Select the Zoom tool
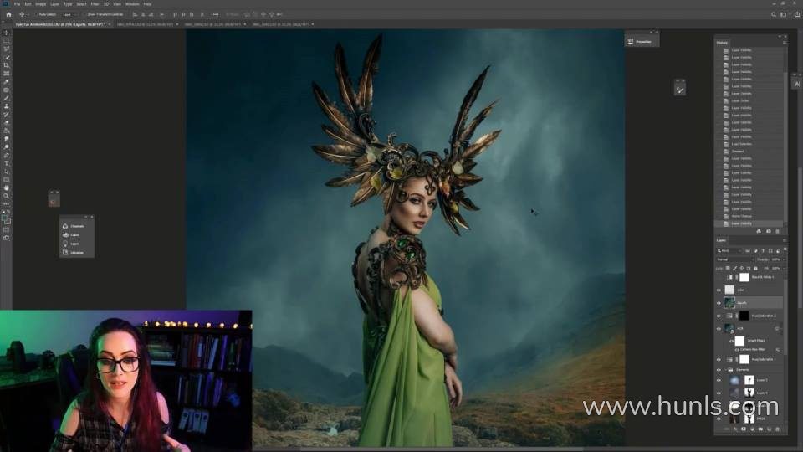The width and height of the screenshot is (803, 452). coord(6,196)
